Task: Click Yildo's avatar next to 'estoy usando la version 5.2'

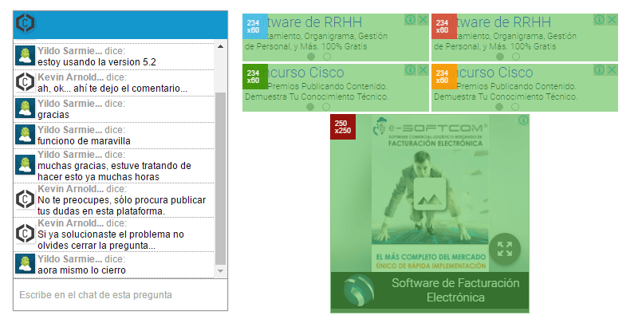Action: tap(26, 56)
